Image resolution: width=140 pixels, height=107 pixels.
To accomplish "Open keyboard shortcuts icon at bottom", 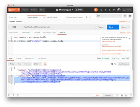I will (x=126, y=95).
